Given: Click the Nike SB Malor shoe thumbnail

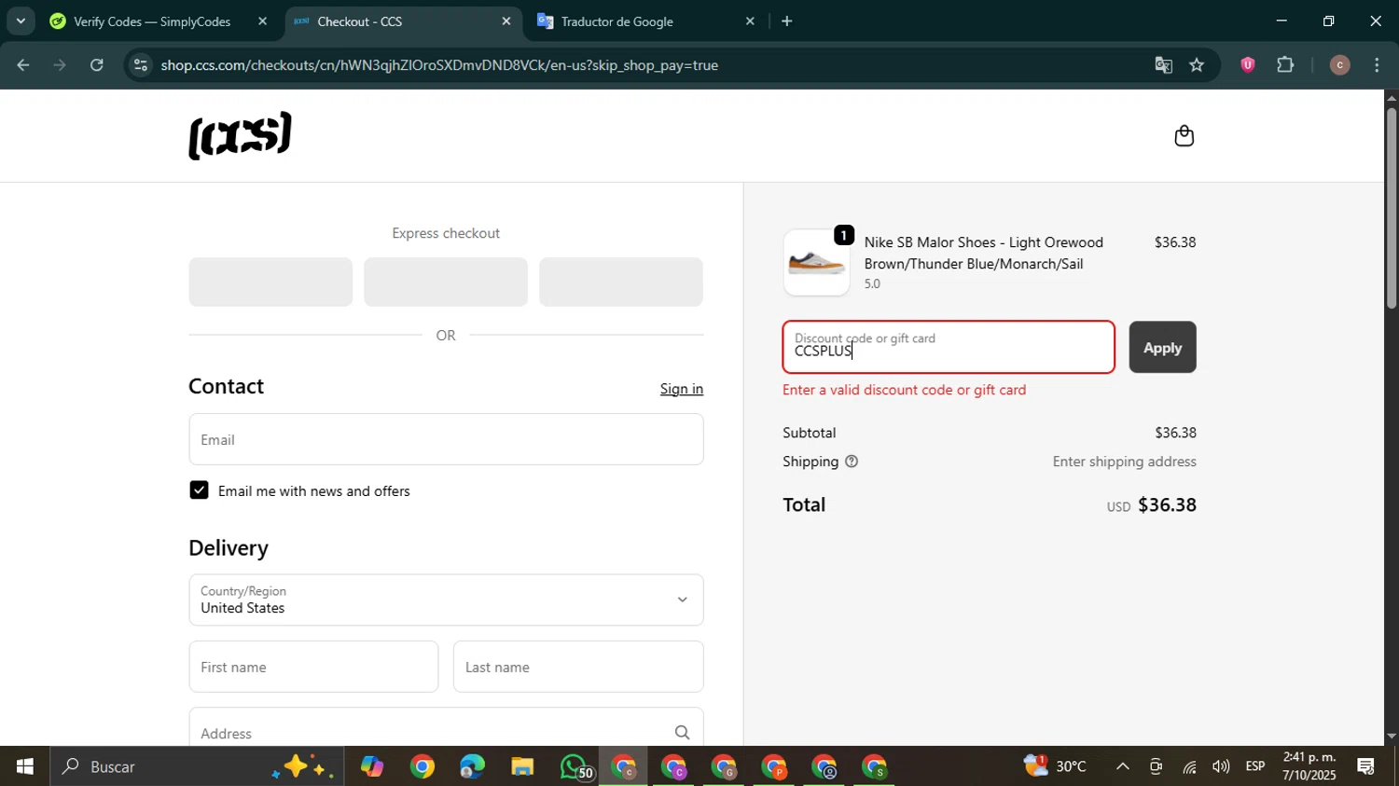Looking at the screenshot, I should [x=816, y=263].
